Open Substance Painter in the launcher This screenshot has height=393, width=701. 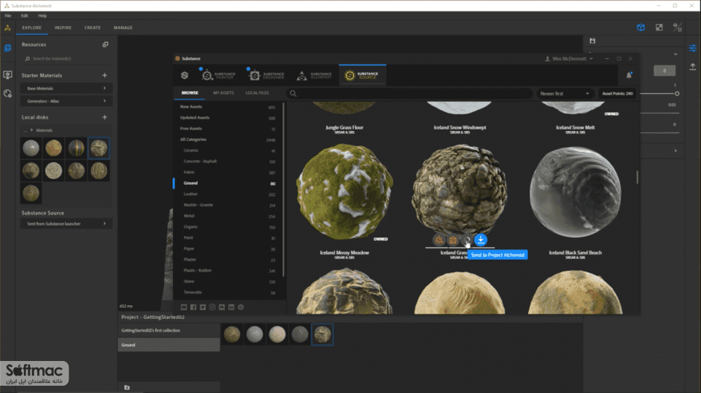pyautogui.click(x=218, y=76)
